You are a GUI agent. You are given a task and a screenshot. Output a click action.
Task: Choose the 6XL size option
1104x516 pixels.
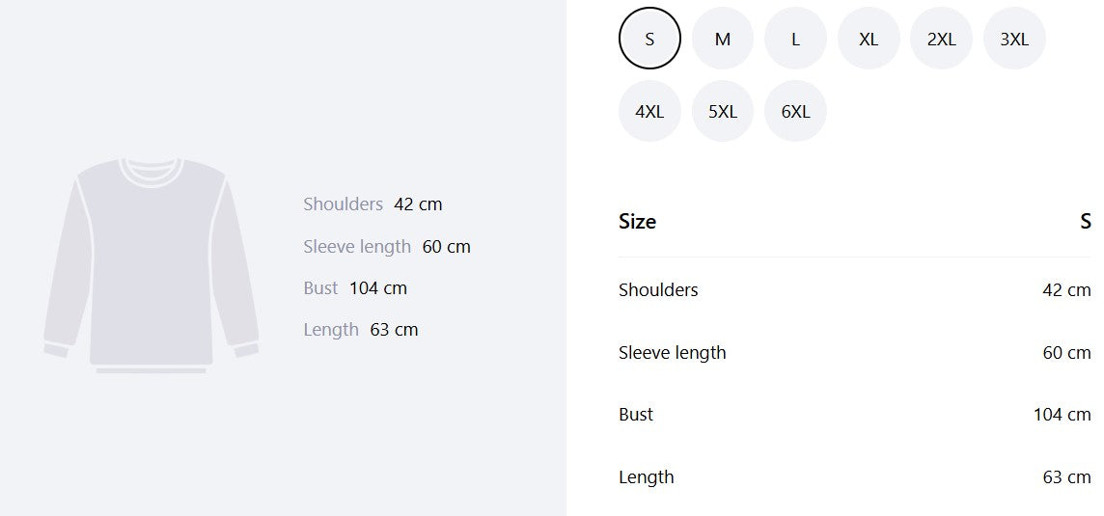click(x=795, y=111)
